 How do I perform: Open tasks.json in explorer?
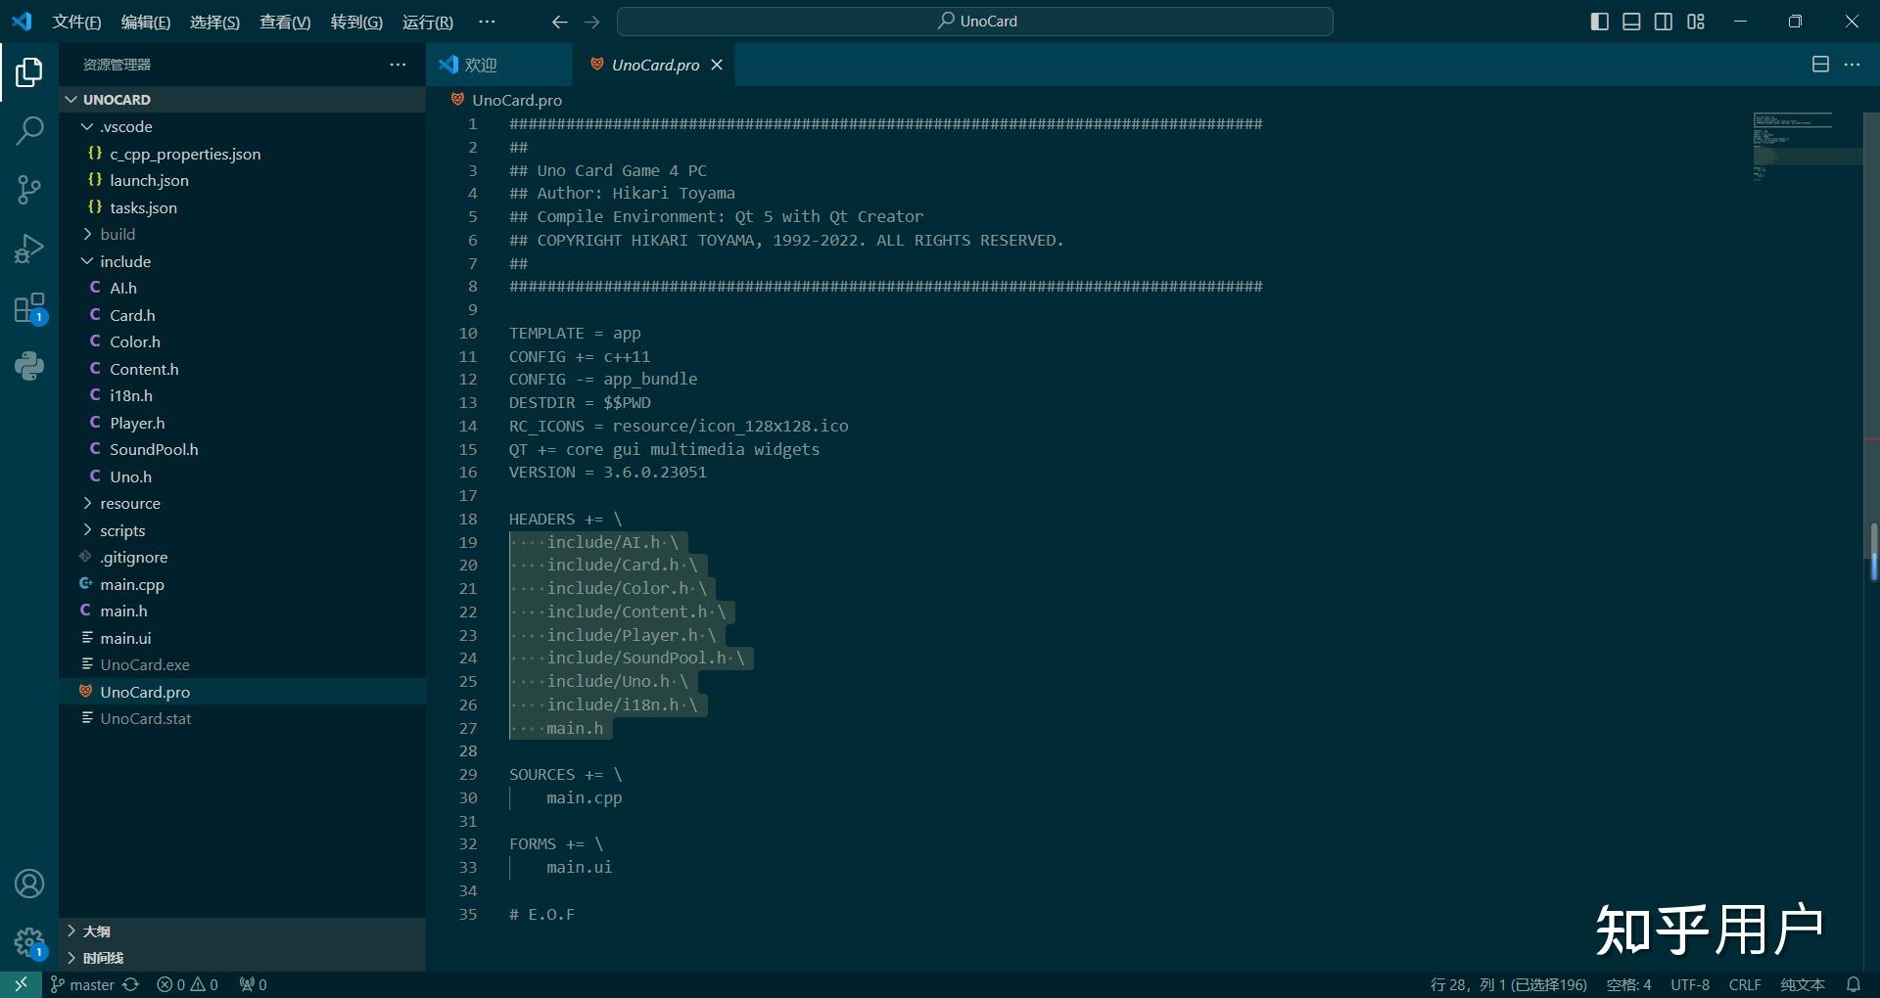tap(243, 207)
